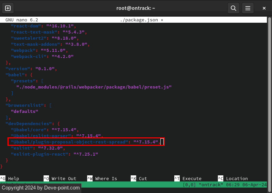This screenshot has height=193, width=272.
Task: Open the terminal search icon
Action: point(233,8)
